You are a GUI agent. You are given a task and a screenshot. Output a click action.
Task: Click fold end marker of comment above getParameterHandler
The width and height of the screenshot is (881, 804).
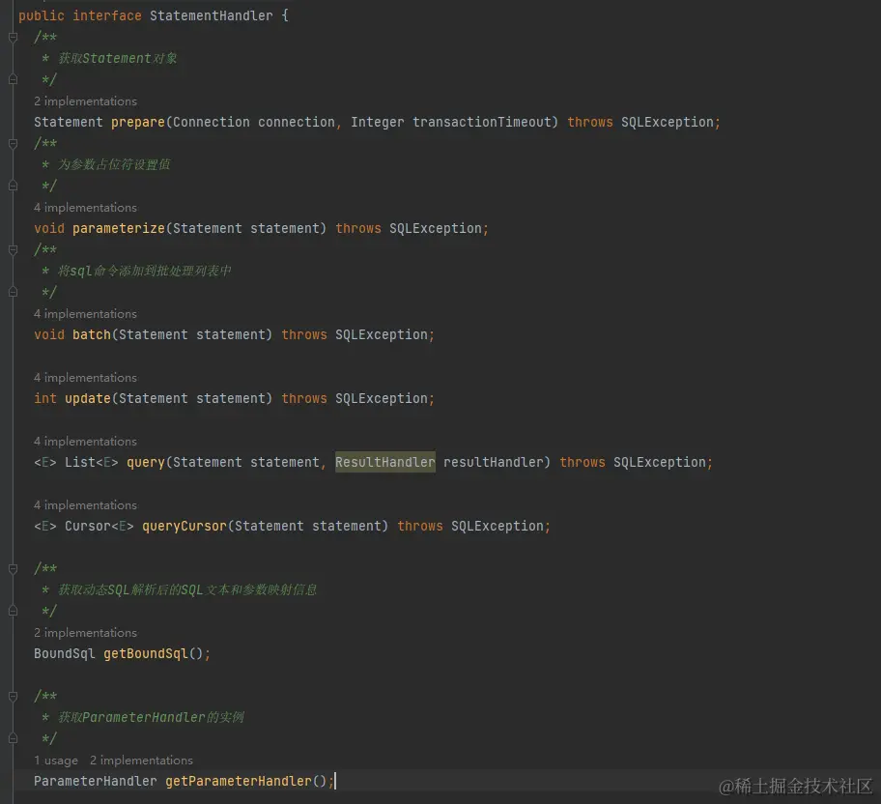coord(13,739)
